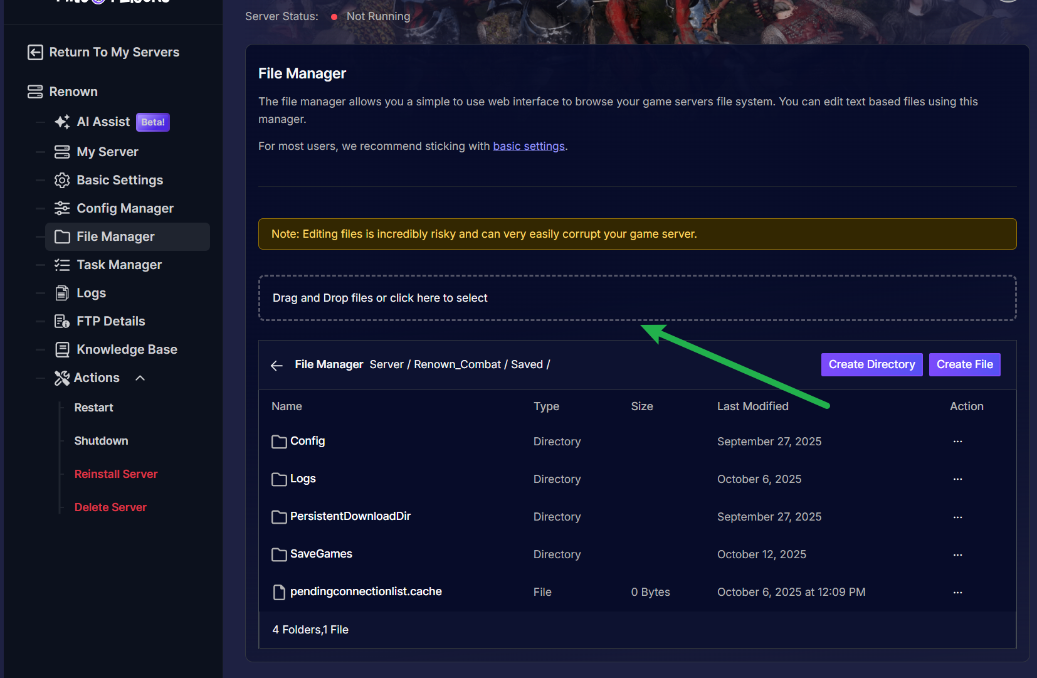Click the drag and drop upload area
The width and height of the screenshot is (1037, 678).
tap(637, 298)
